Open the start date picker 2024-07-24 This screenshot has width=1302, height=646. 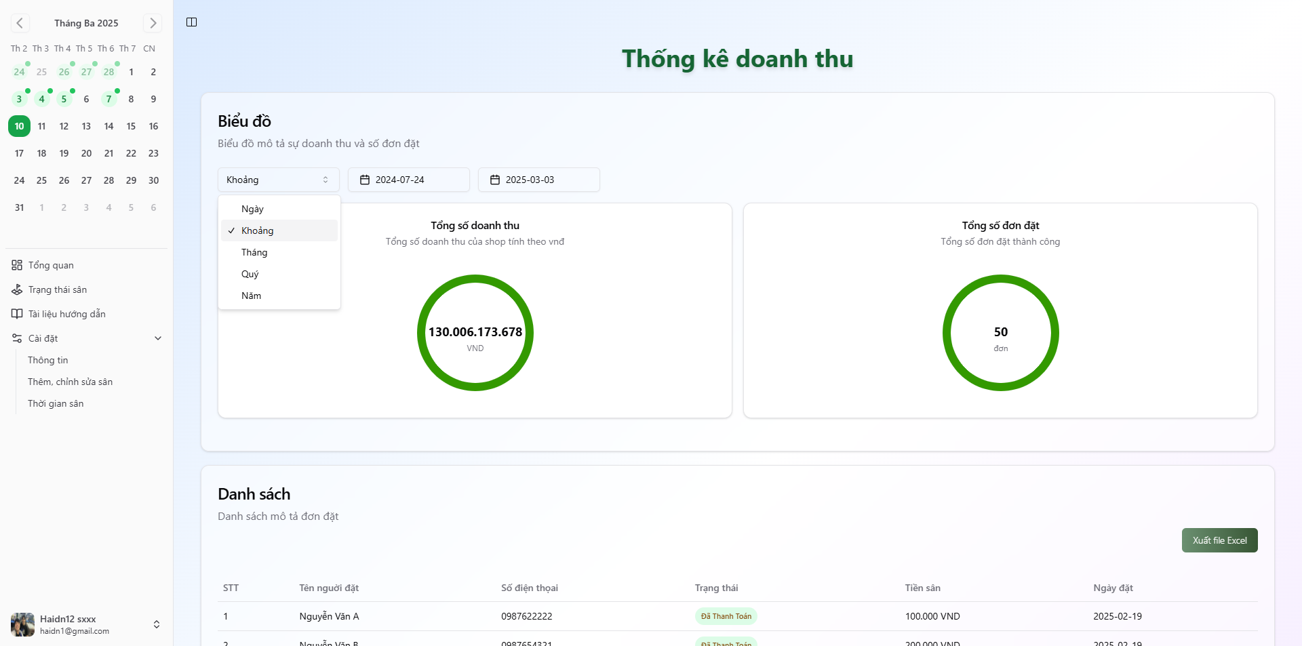408,180
